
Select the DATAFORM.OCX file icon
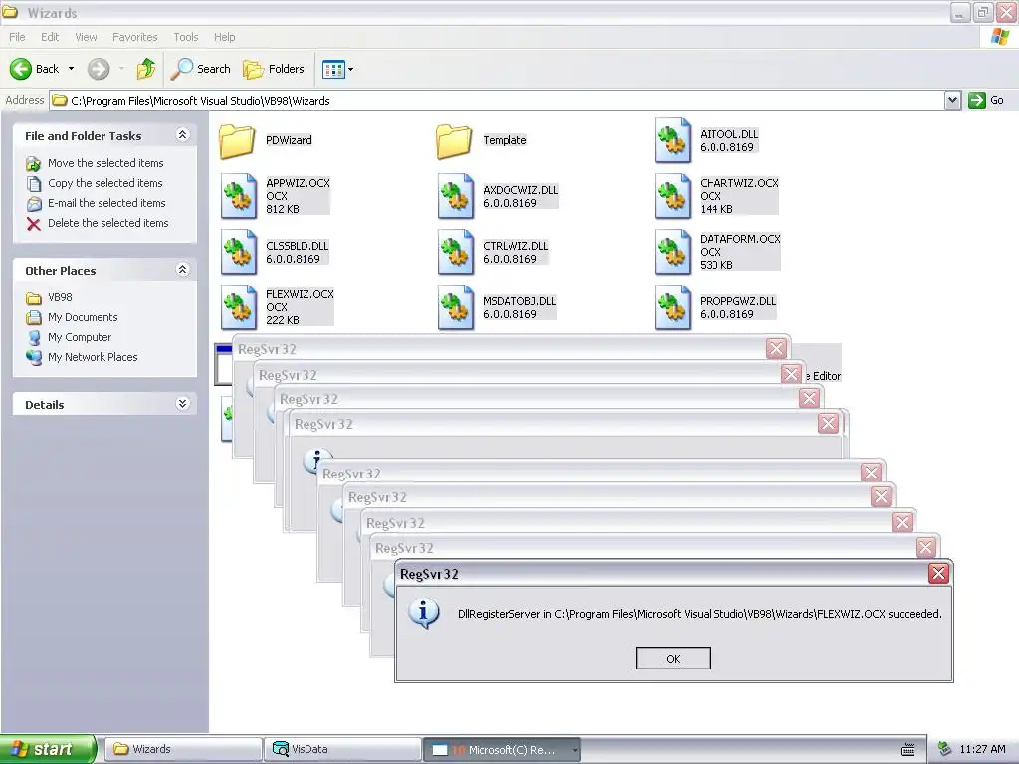coord(673,252)
